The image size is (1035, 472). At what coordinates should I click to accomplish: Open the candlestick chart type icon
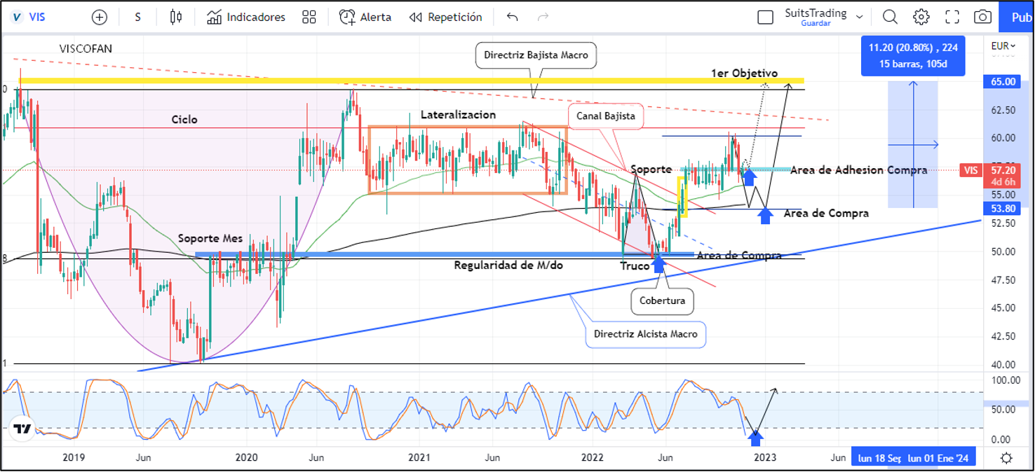point(176,17)
